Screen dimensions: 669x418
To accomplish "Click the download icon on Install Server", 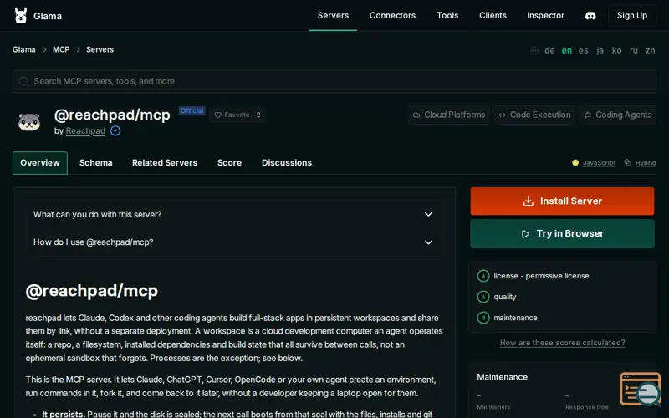I will [529, 201].
